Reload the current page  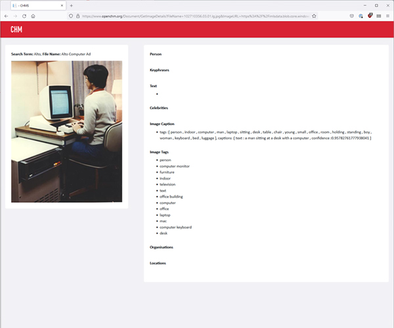[24, 16]
